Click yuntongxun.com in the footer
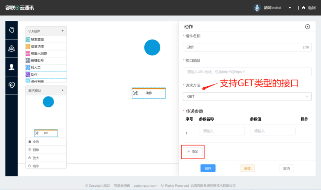 (145, 186)
